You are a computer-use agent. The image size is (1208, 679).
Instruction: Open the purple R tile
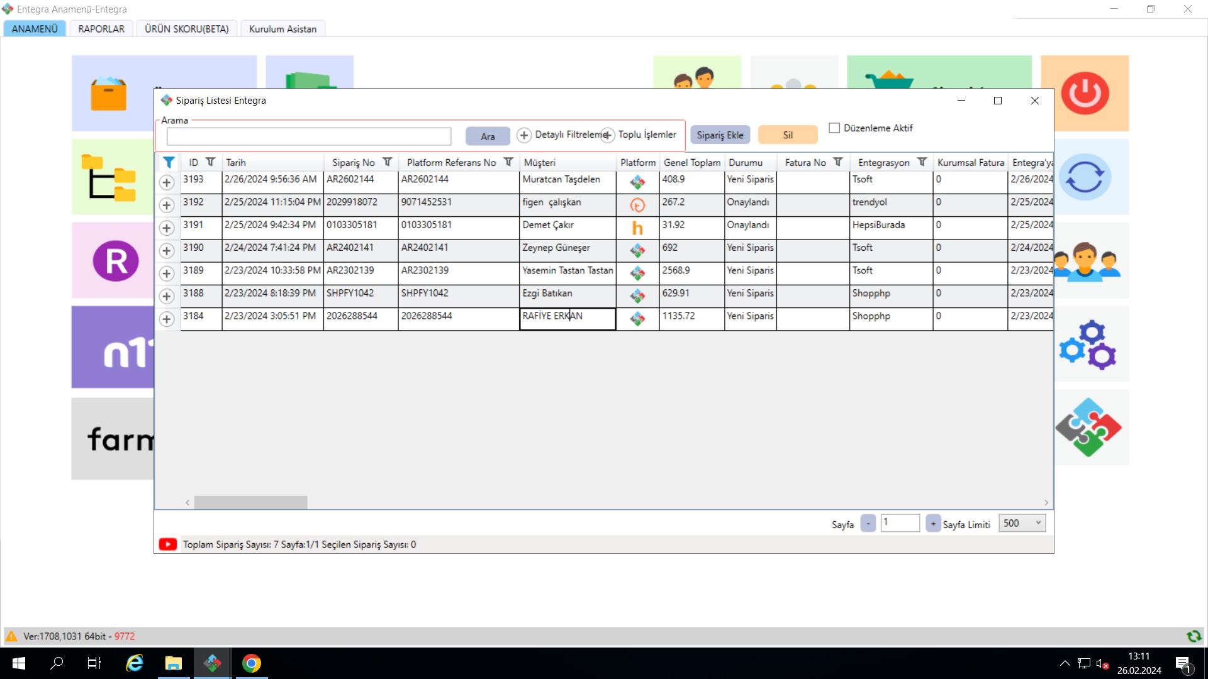(x=113, y=260)
